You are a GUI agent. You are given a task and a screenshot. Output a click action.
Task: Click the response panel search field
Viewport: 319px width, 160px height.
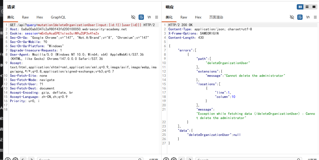click(249, 159)
